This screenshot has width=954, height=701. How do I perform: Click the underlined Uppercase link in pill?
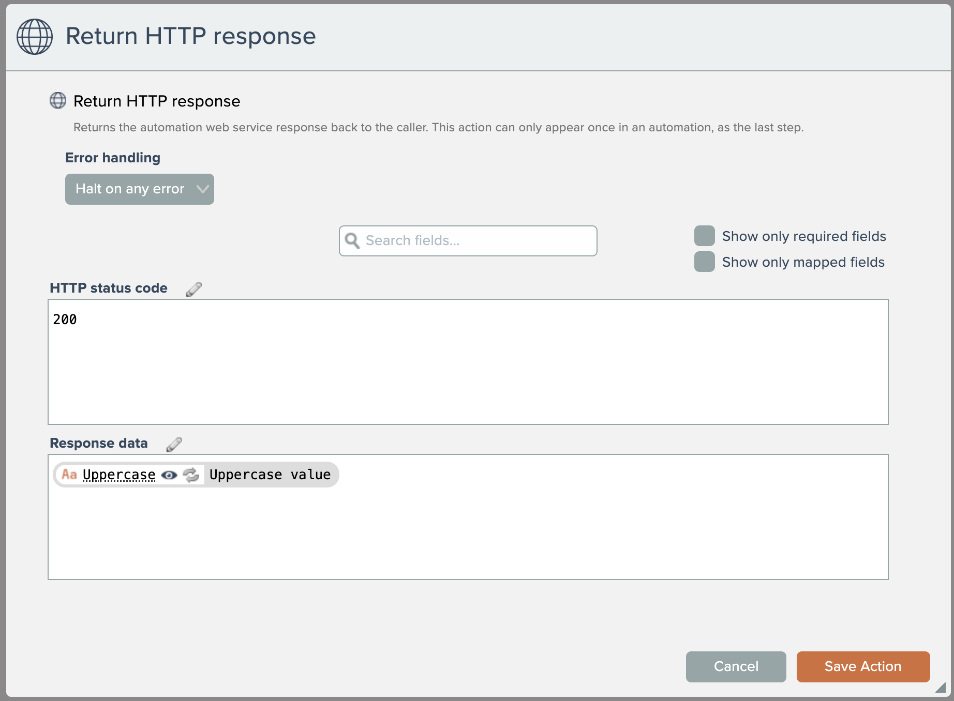coord(119,475)
